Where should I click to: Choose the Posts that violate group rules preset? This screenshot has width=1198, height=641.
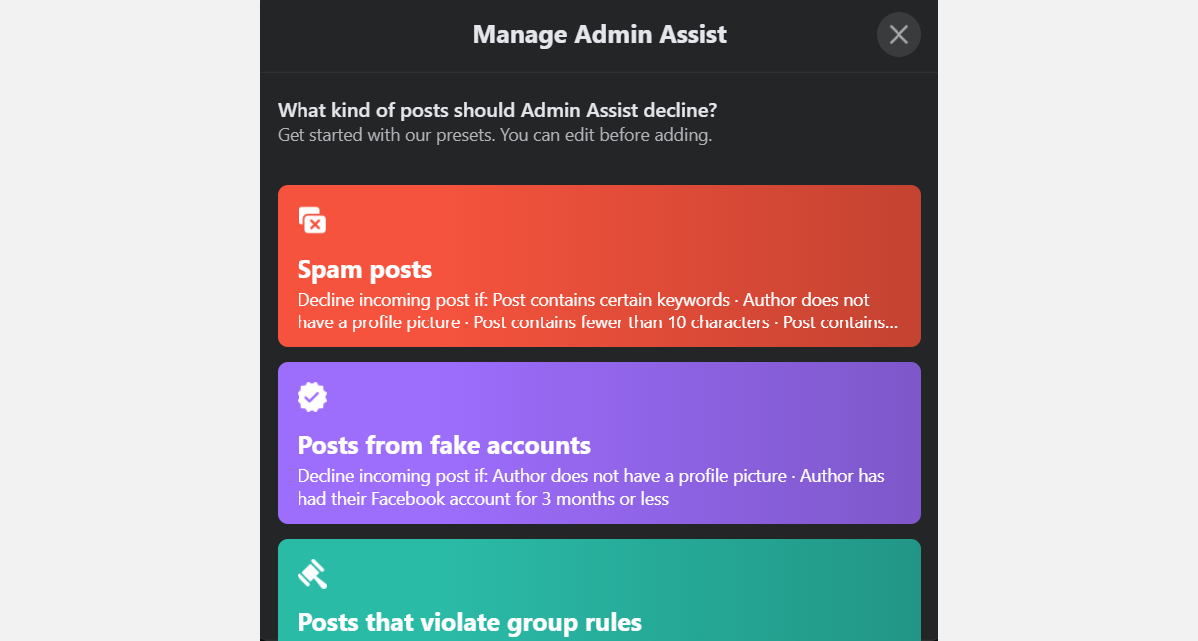click(599, 589)
